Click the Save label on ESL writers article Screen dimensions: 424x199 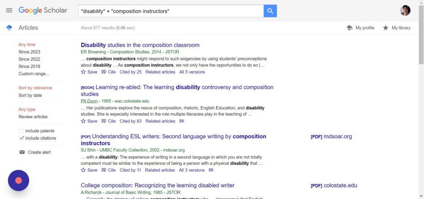tap(92, 170)
